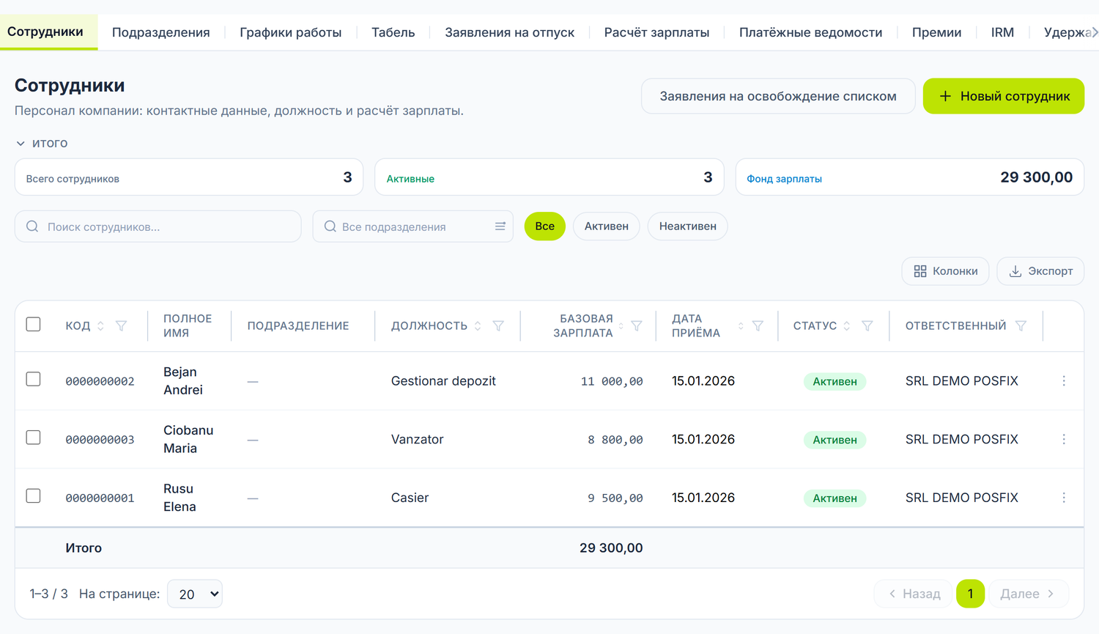Click the Экспорт button

[x=1040, y=271]
